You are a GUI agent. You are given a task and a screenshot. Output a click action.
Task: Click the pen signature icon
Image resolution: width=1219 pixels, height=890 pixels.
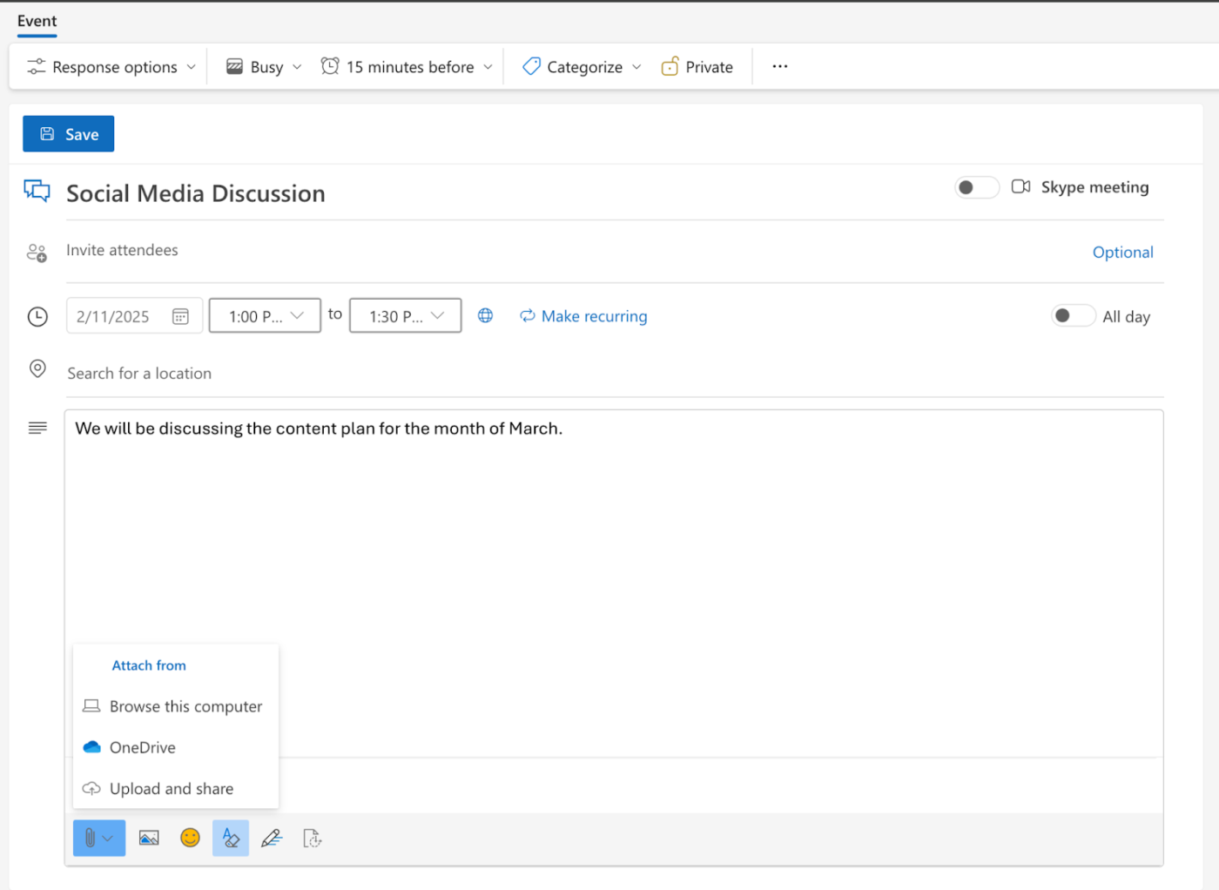tap(272, 838)
